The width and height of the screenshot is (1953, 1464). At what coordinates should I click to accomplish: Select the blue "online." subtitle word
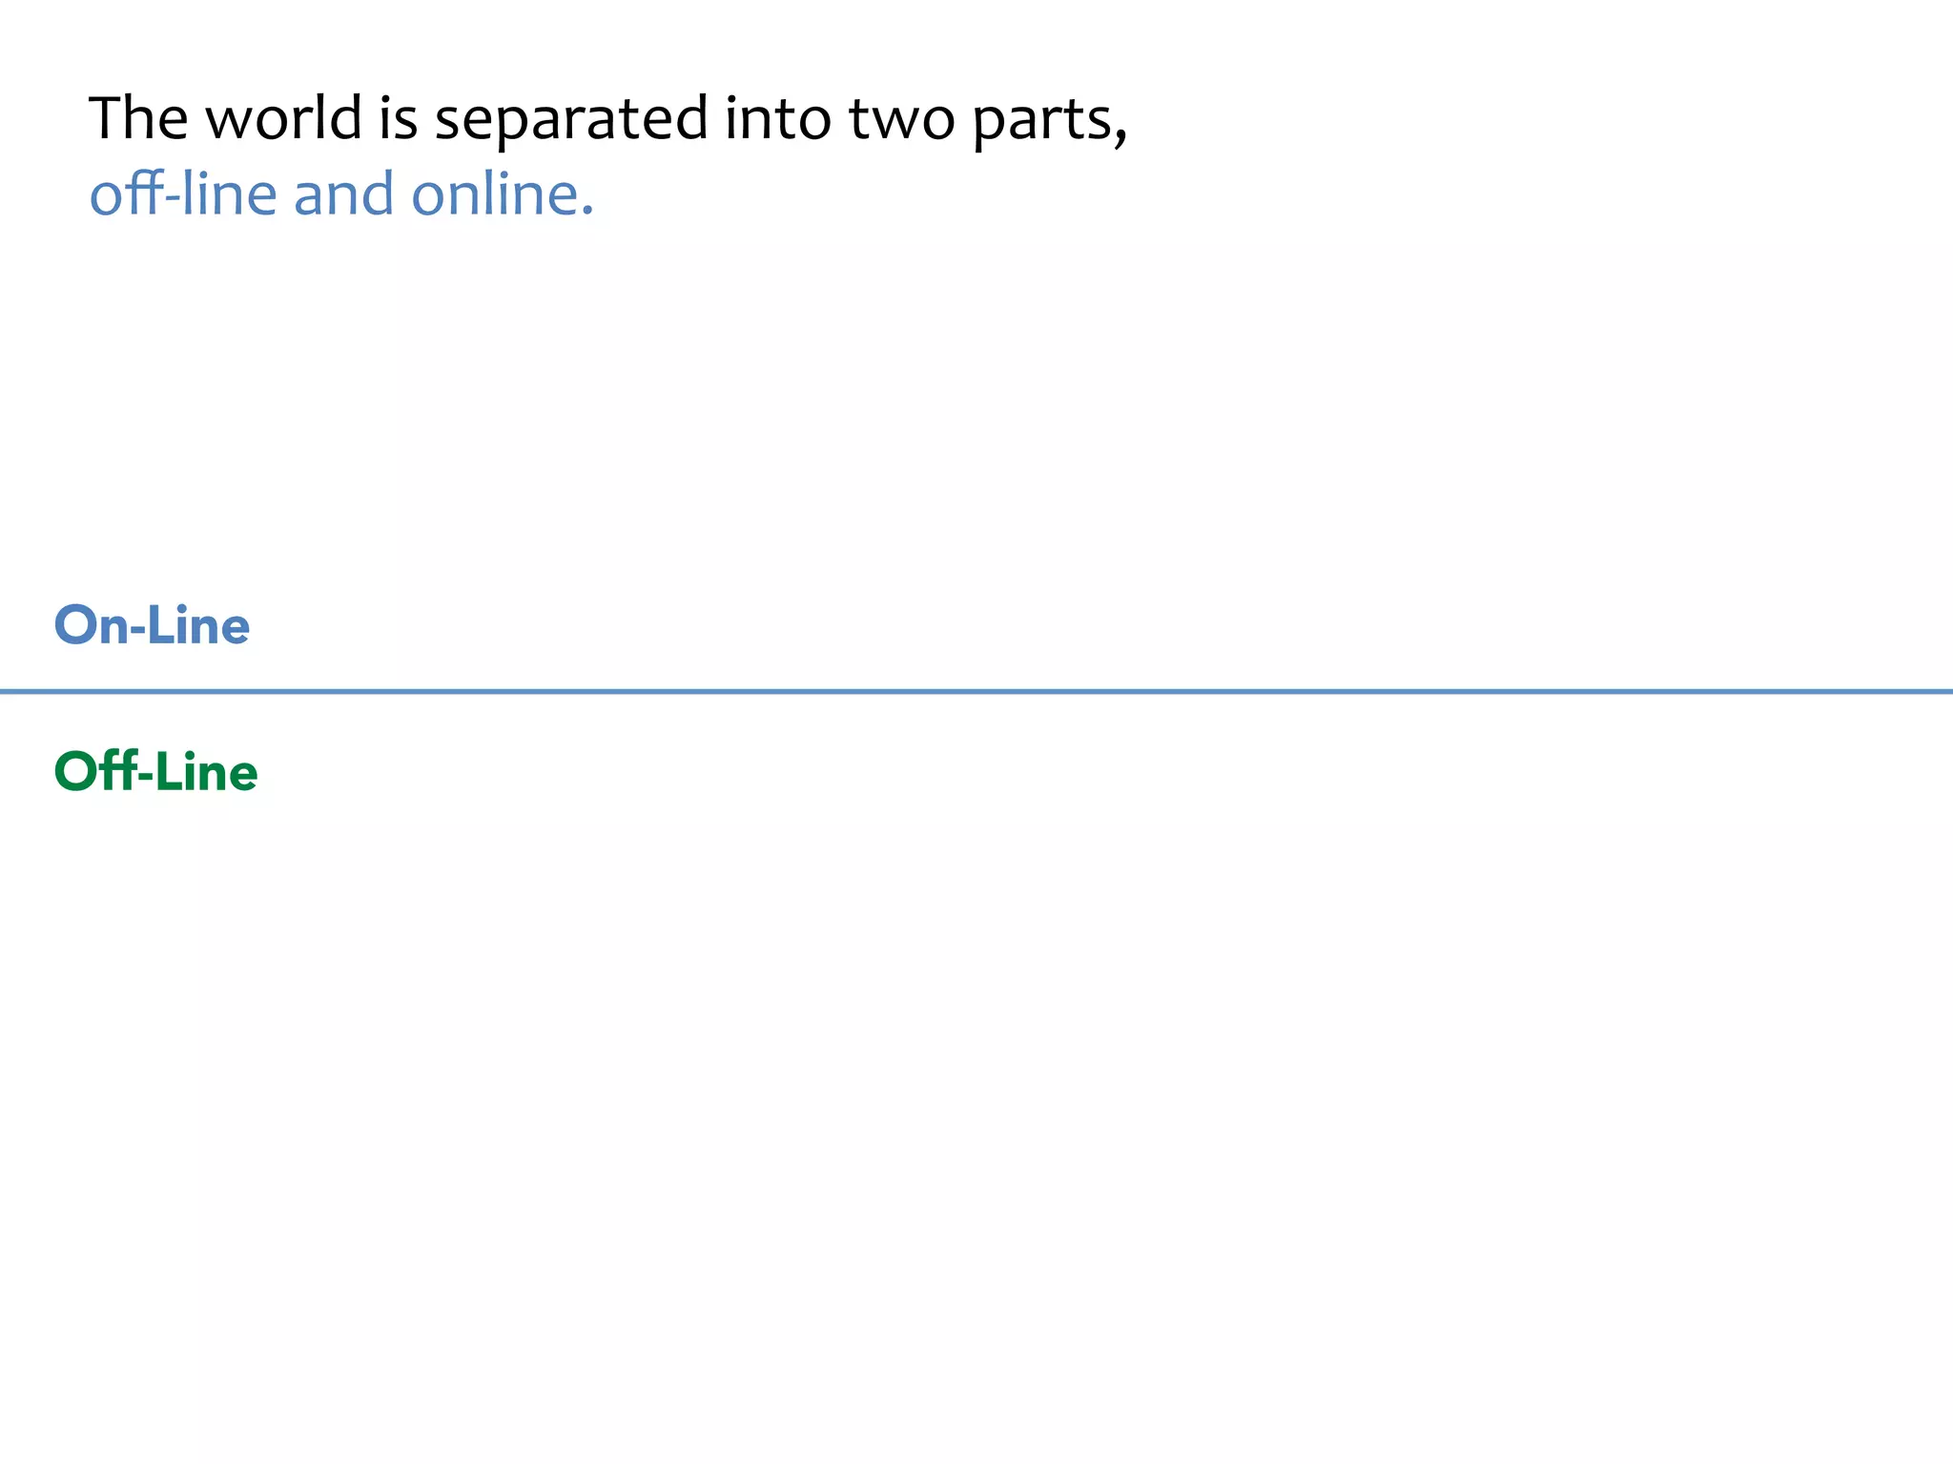coord(503,194)
